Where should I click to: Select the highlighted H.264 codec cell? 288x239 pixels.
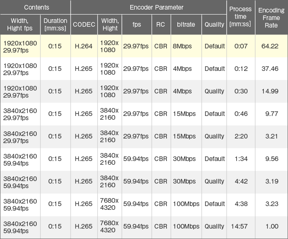(84, 46)
